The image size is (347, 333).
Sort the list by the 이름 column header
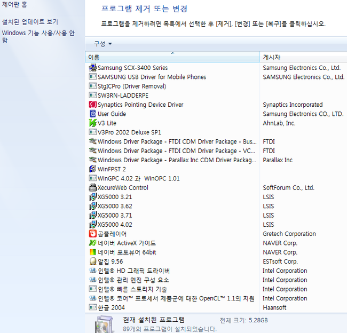[172, 57]
